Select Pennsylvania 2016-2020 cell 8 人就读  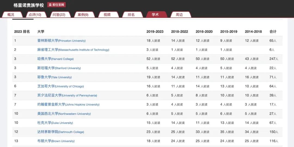(x=201, y=95)
